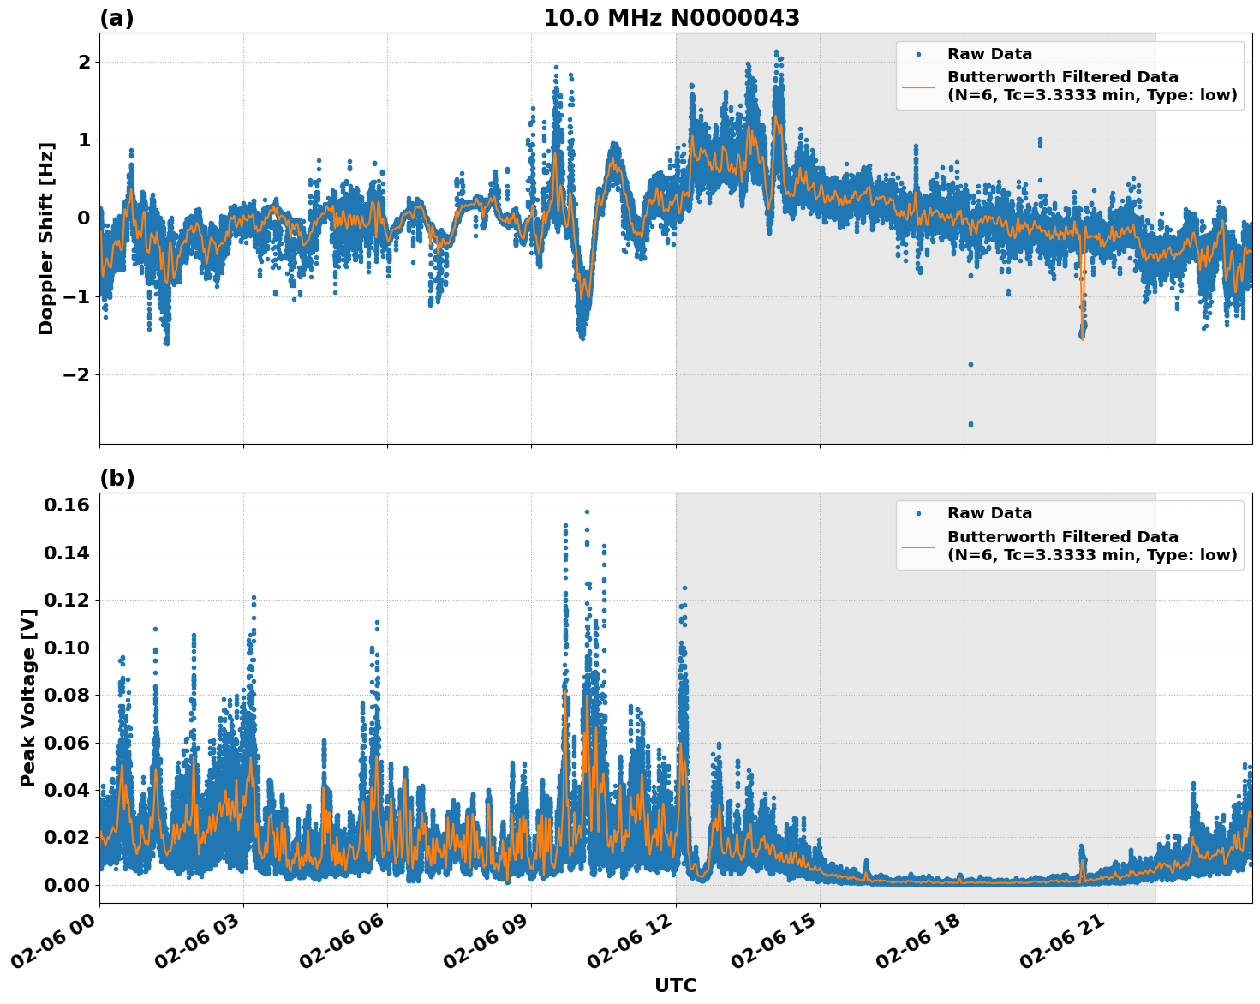Click the outlier dot below -2 Hz
This screenshot has width=1260, height=1004.
(x=970, y=422)
